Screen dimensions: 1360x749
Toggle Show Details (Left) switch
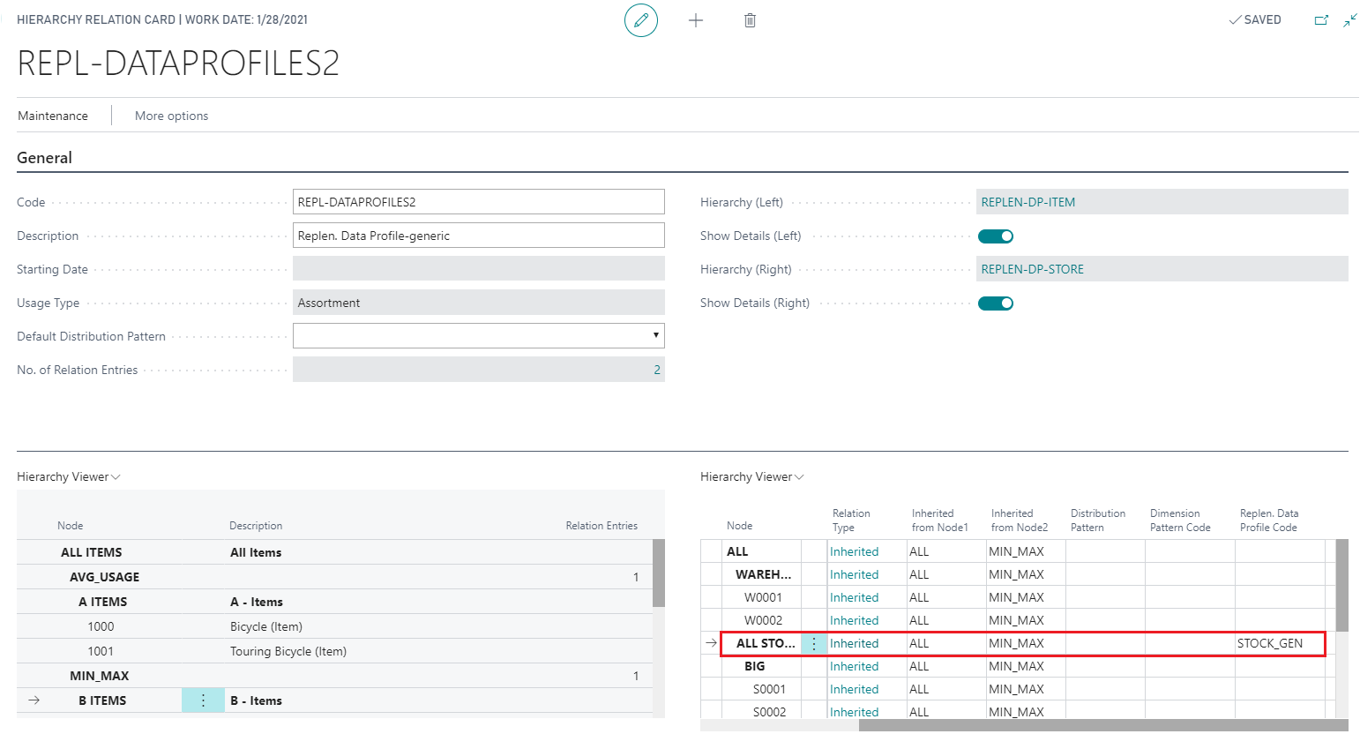pos(996,236)
